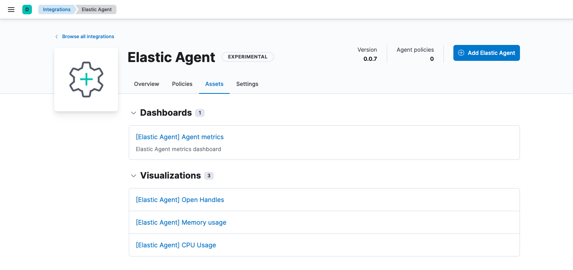573x270 pixels.
Task: Open the Memory usage visualization
Action: 181,222
